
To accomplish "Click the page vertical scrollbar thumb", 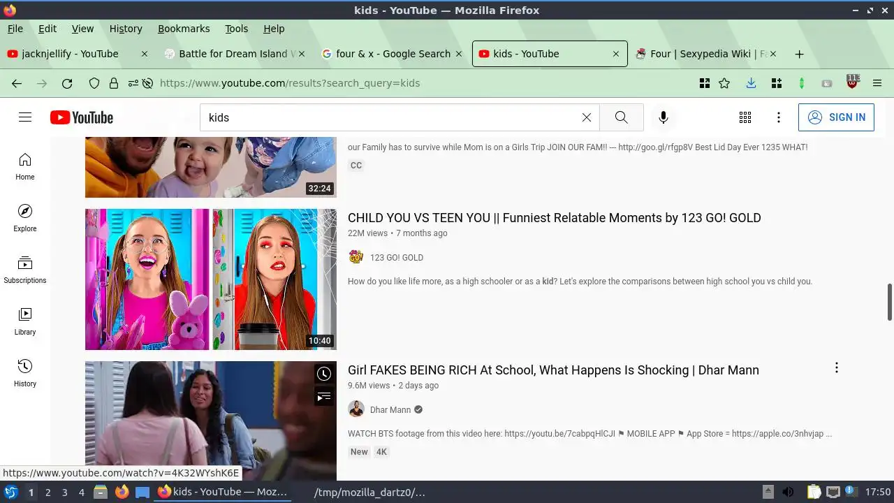I will (x=890, y=301).
